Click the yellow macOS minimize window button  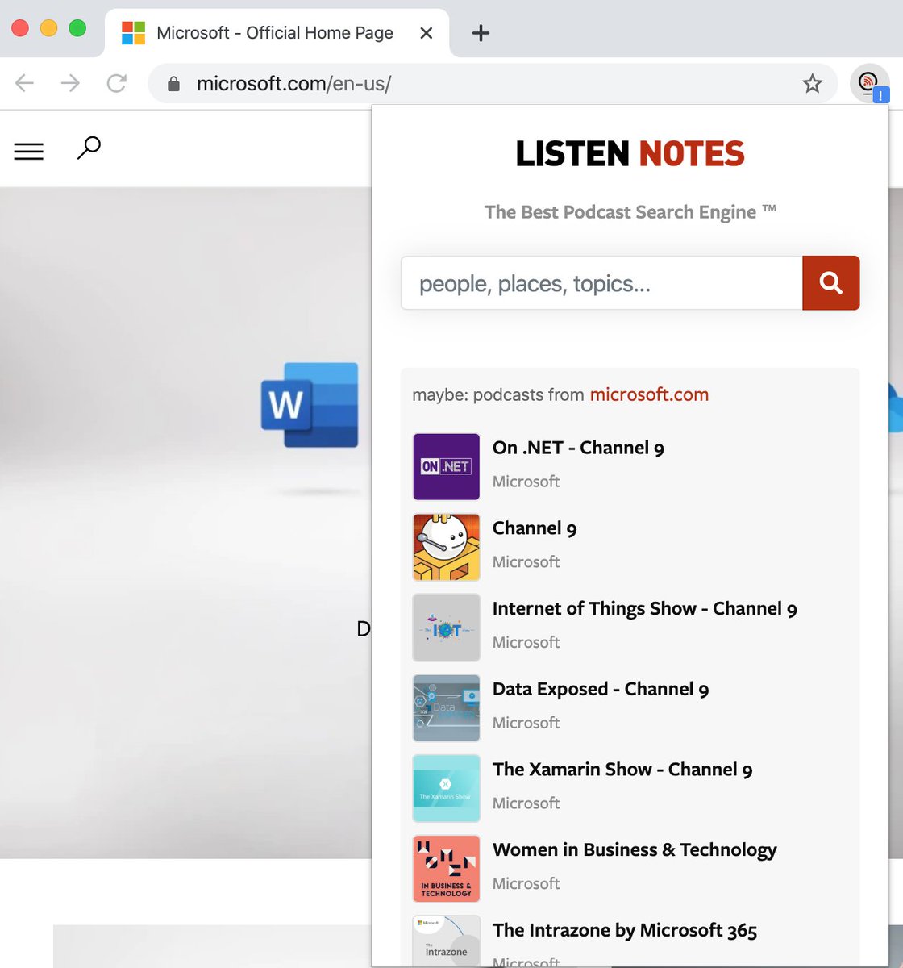pos(48,28)
